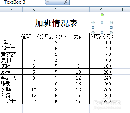
Task: Select name cell 张明
Action: tap(11, 83)
